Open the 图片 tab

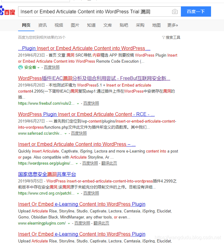coord(75,25)
